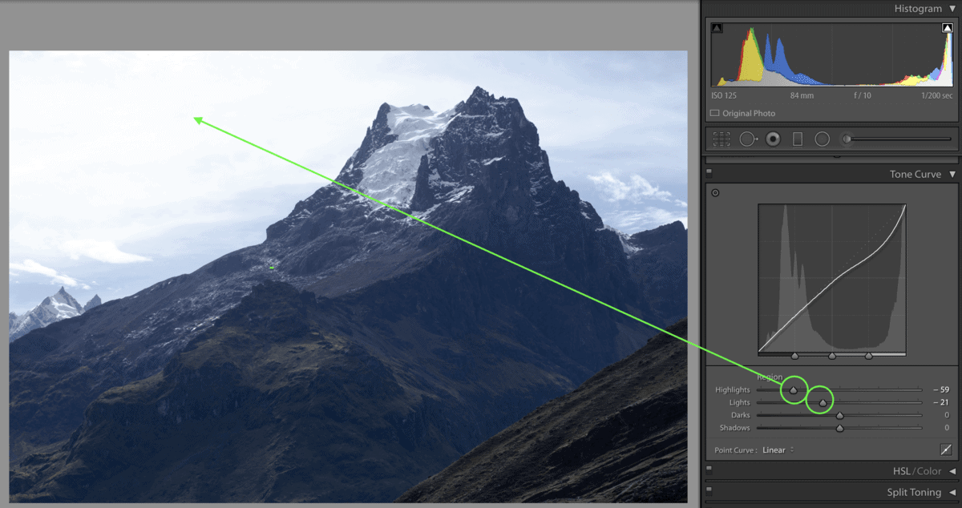Click the Darks slider handle
This screenshot has height=508, width=962.
[x=840, y=416]
